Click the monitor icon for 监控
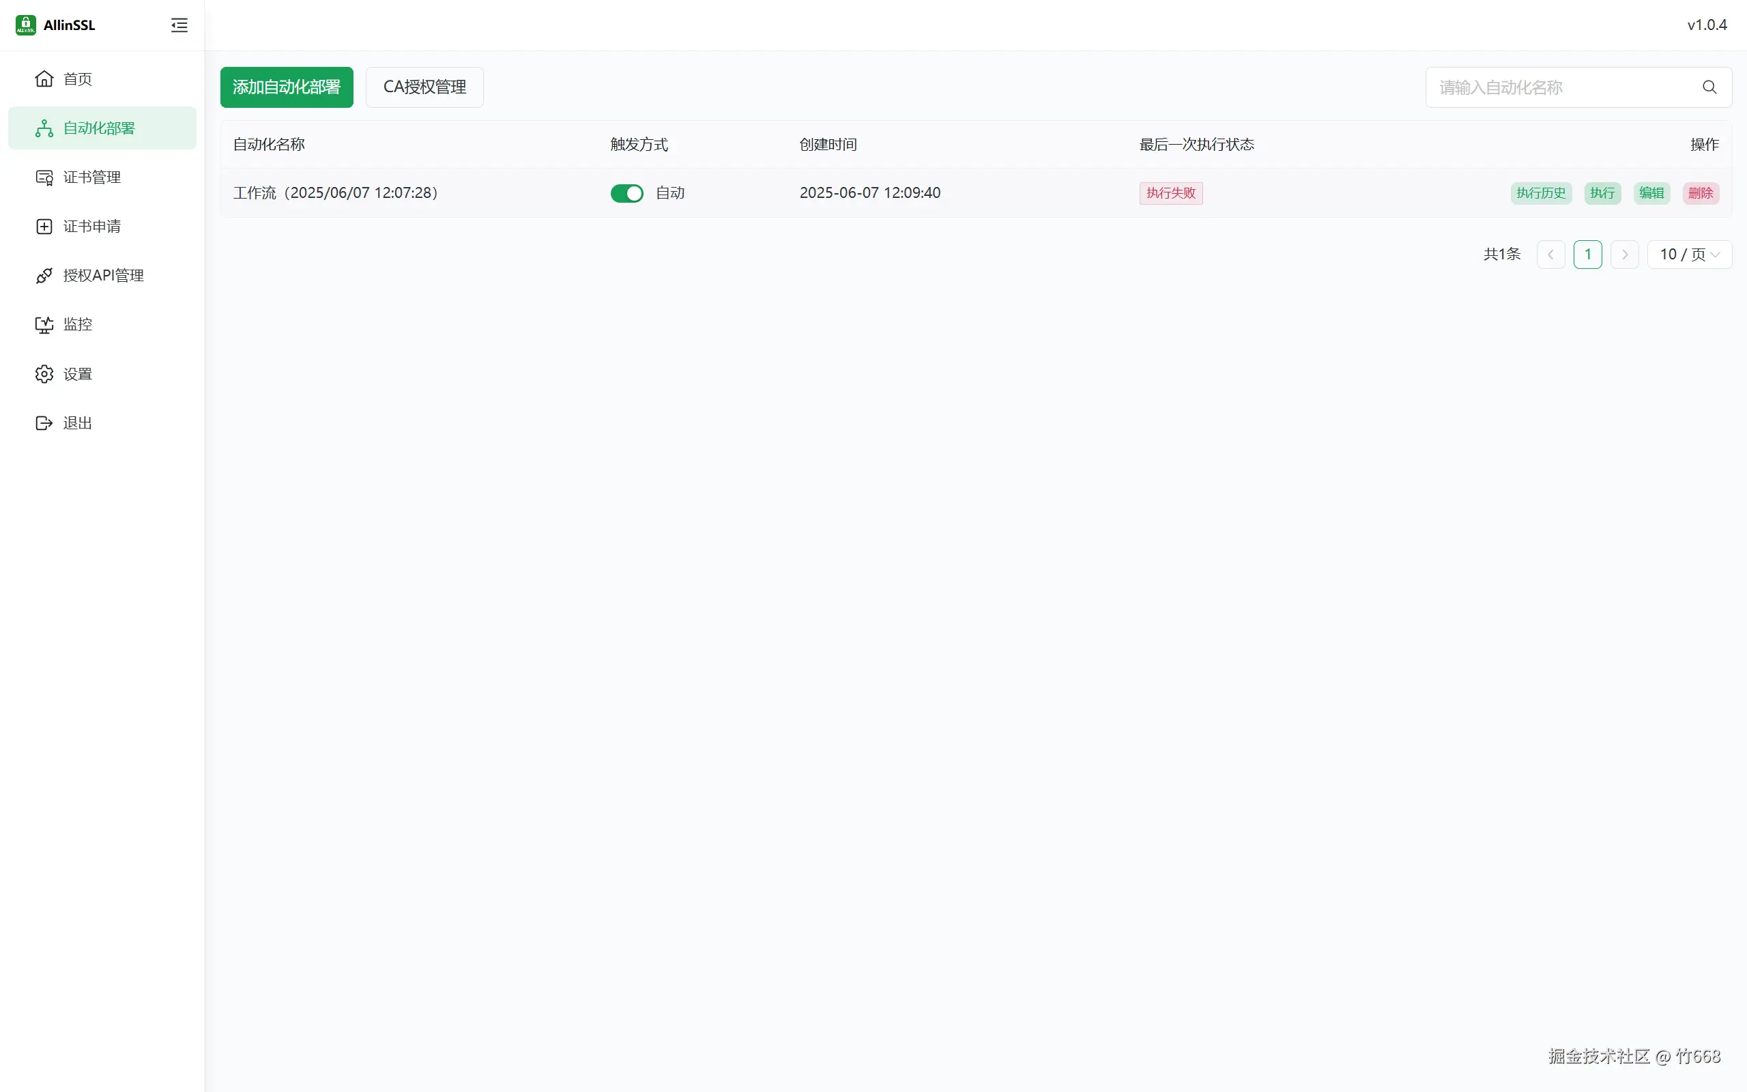1747x1092 pixels. (x=44, y=325)
